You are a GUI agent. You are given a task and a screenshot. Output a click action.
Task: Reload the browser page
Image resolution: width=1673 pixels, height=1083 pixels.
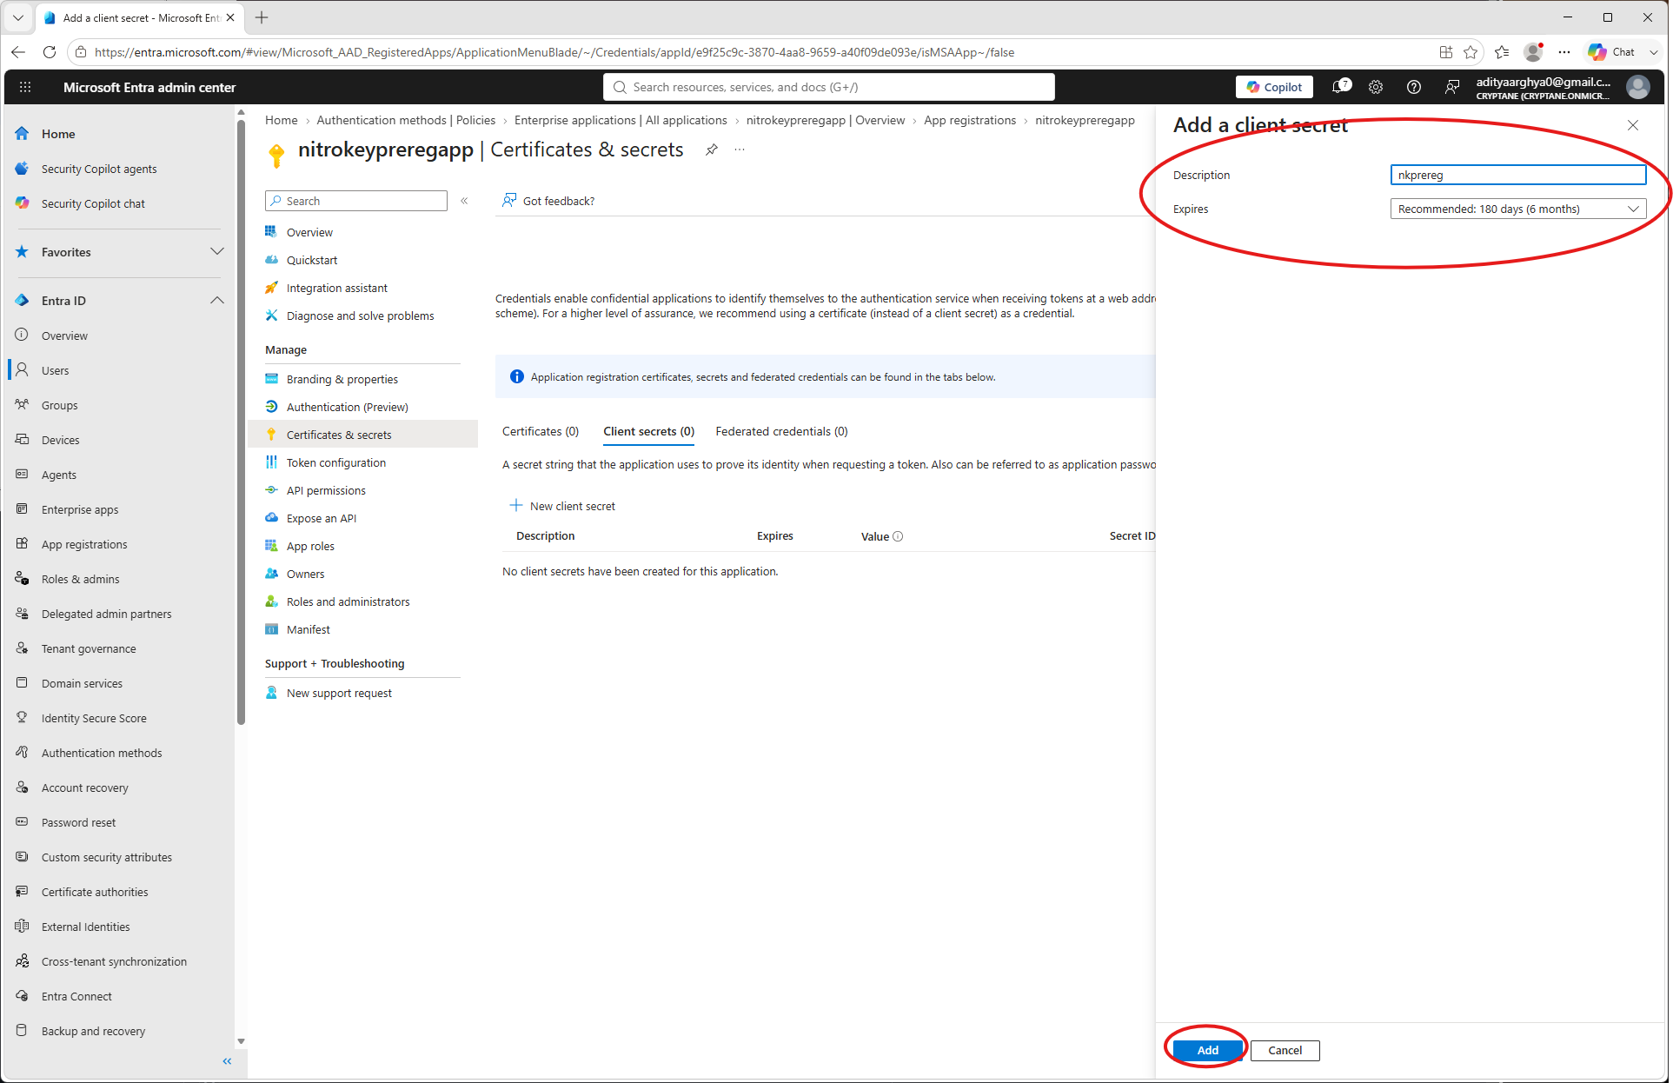[x=50, y=52]
